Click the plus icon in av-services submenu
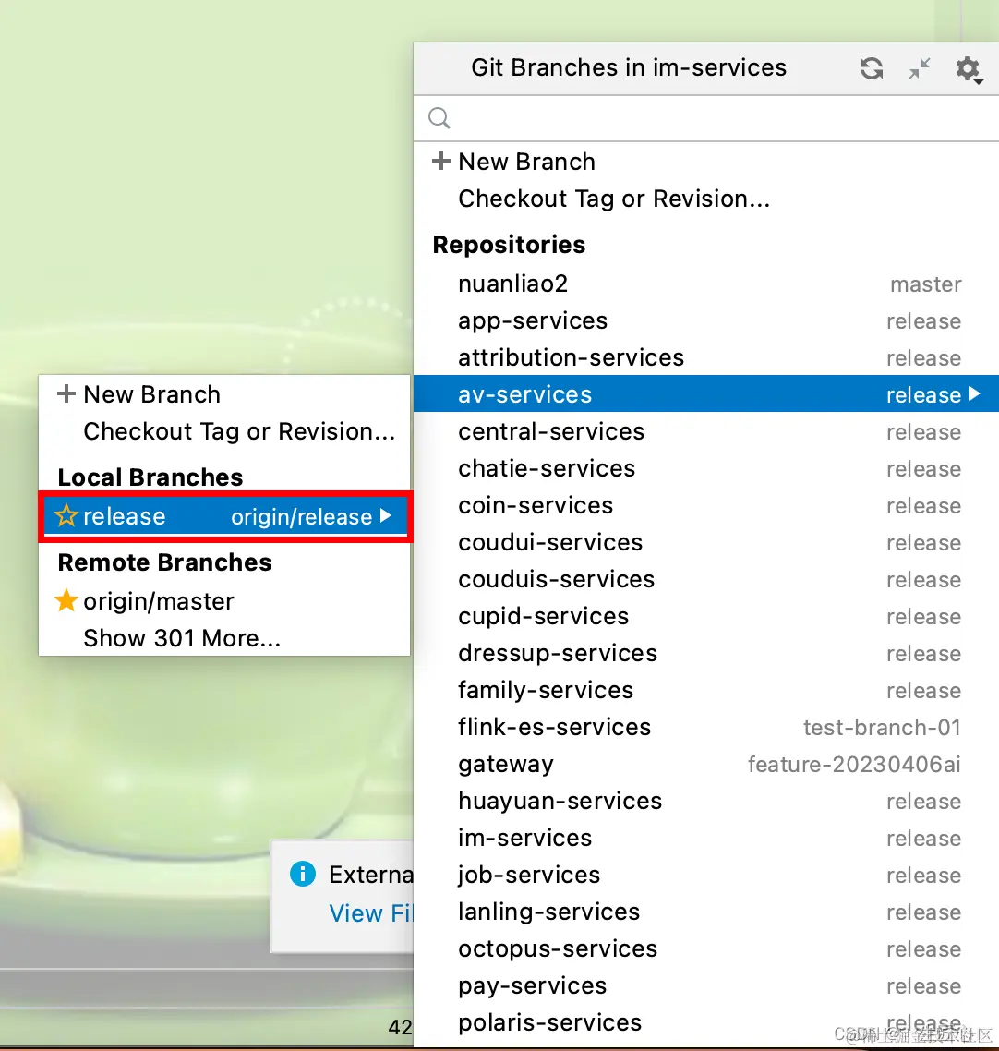This screenshot has height=1051, width=999. (66, 393)
